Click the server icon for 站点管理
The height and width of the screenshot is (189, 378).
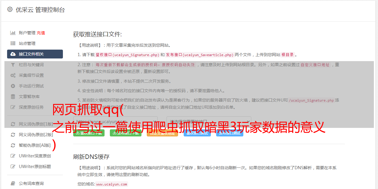pyautogui.click(x=13, y=43)
